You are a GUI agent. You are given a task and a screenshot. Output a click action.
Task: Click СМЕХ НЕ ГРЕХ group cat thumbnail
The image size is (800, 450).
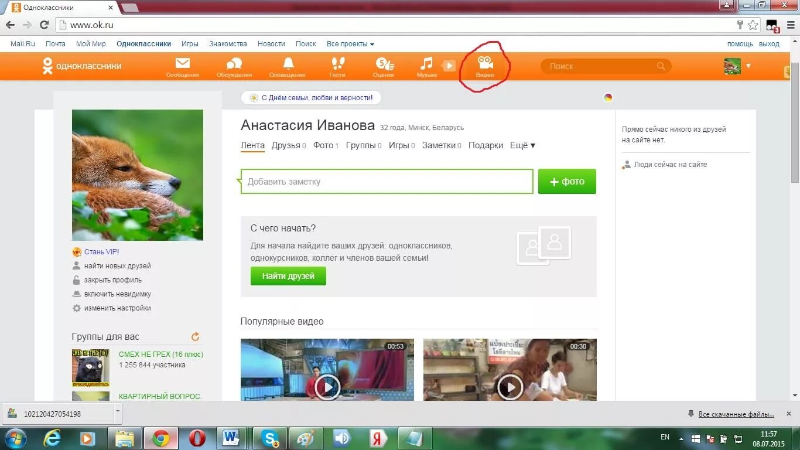pyautogui.click(x=90, y=368)
